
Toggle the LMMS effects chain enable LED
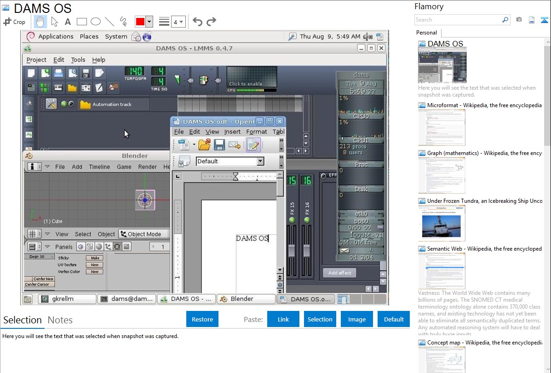pos(323,176)
